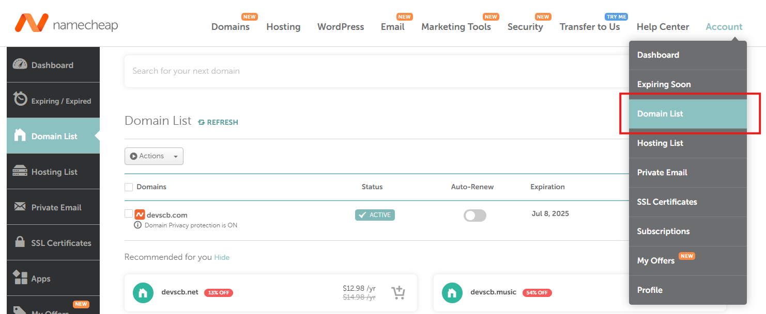Select Private Email in Account dropdown
Viewport: 766px width, 314px height.
(x=688, y=173)
